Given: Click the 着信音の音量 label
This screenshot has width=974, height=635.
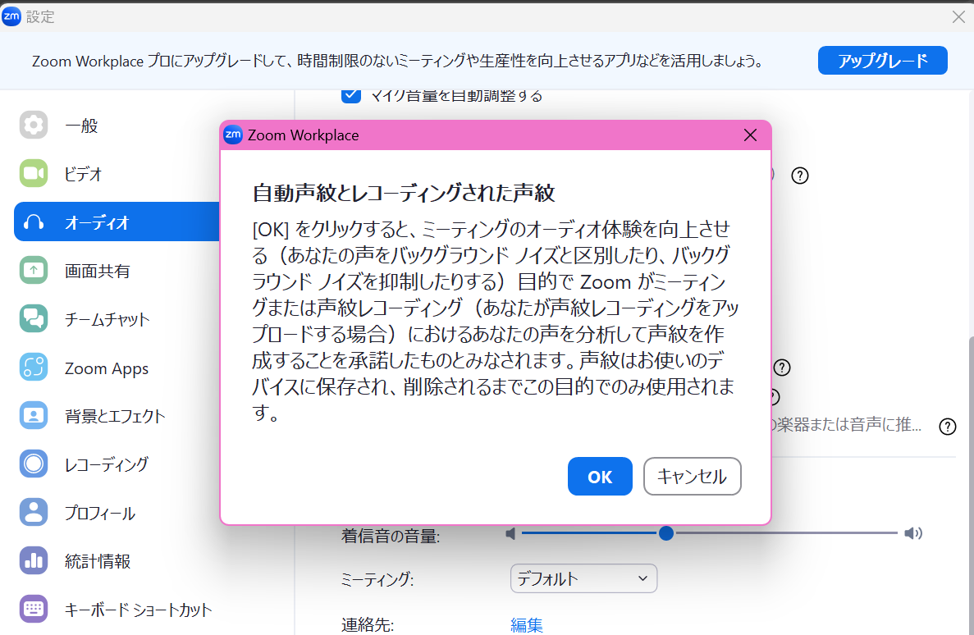Looking at the screenshot, I should [x=390, y=536].
